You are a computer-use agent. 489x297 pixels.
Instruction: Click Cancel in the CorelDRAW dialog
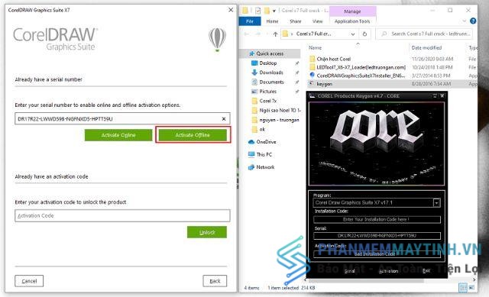pos(29,281)
